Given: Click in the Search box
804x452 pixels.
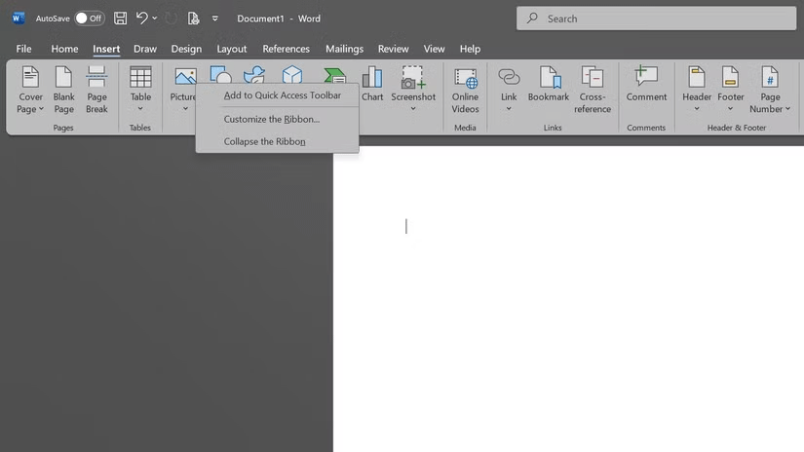Looking at the screenshot, I should point(658,19).
